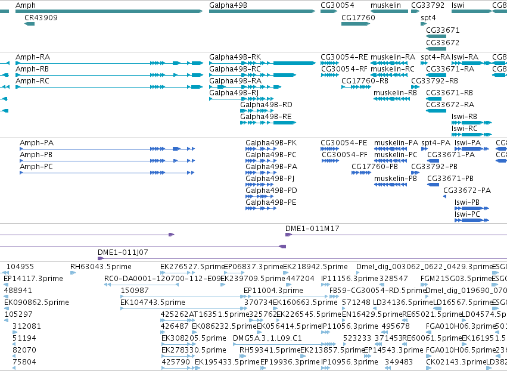Open protein Galpha49B-PE
507x371 pixels.
[271, 202]
